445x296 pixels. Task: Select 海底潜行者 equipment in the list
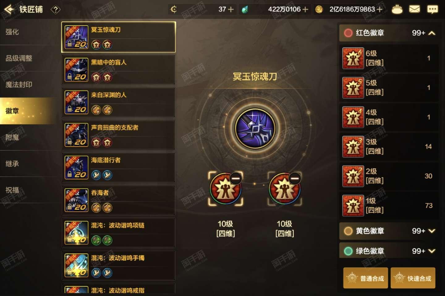[x=118, y=167]
